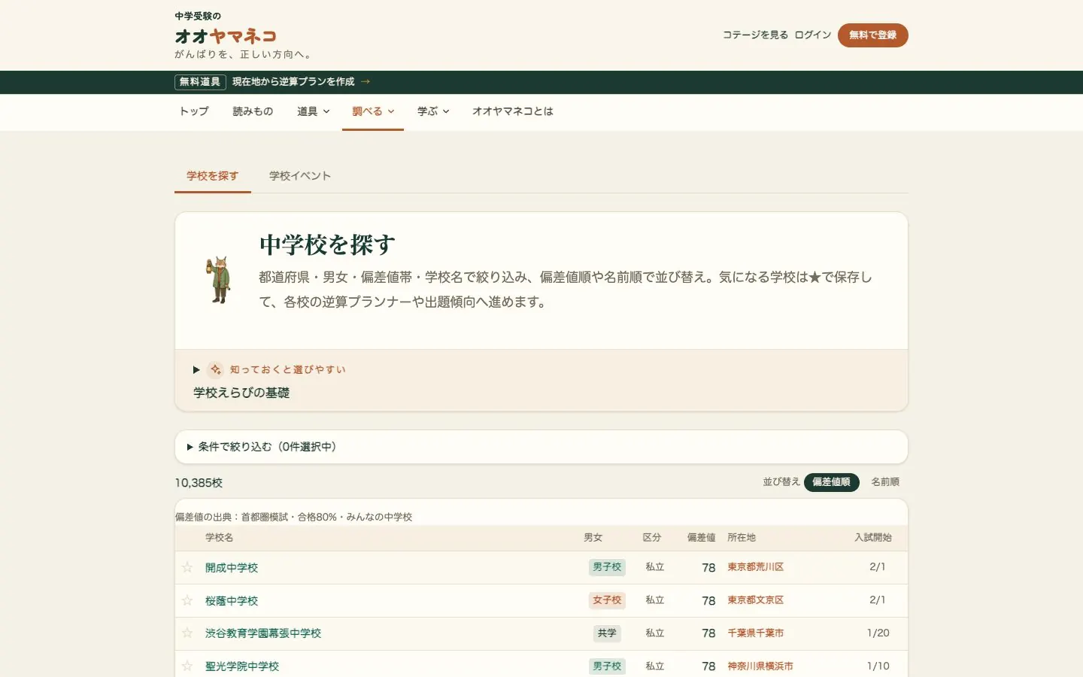Open 渋谷教育学園幕張中学校 school page

coord(263,633)
